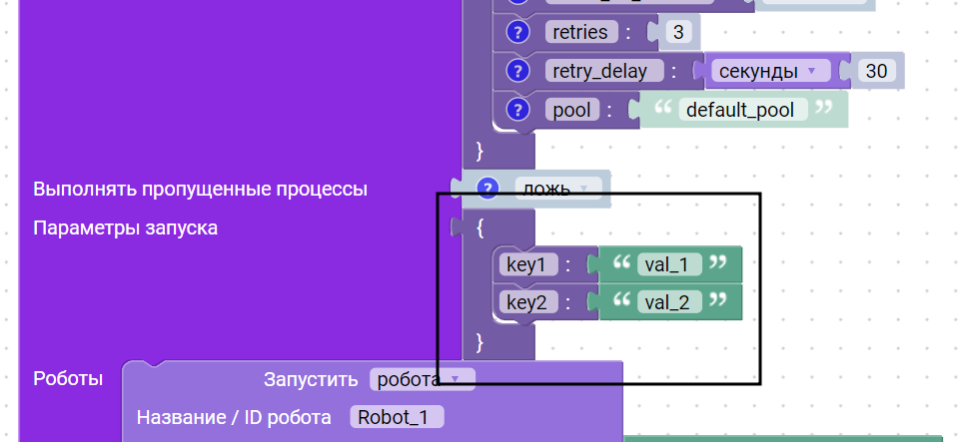Screen dimensions: 968x442
Task: Click the opening quote of val_1 block
Action: [621, 264]
